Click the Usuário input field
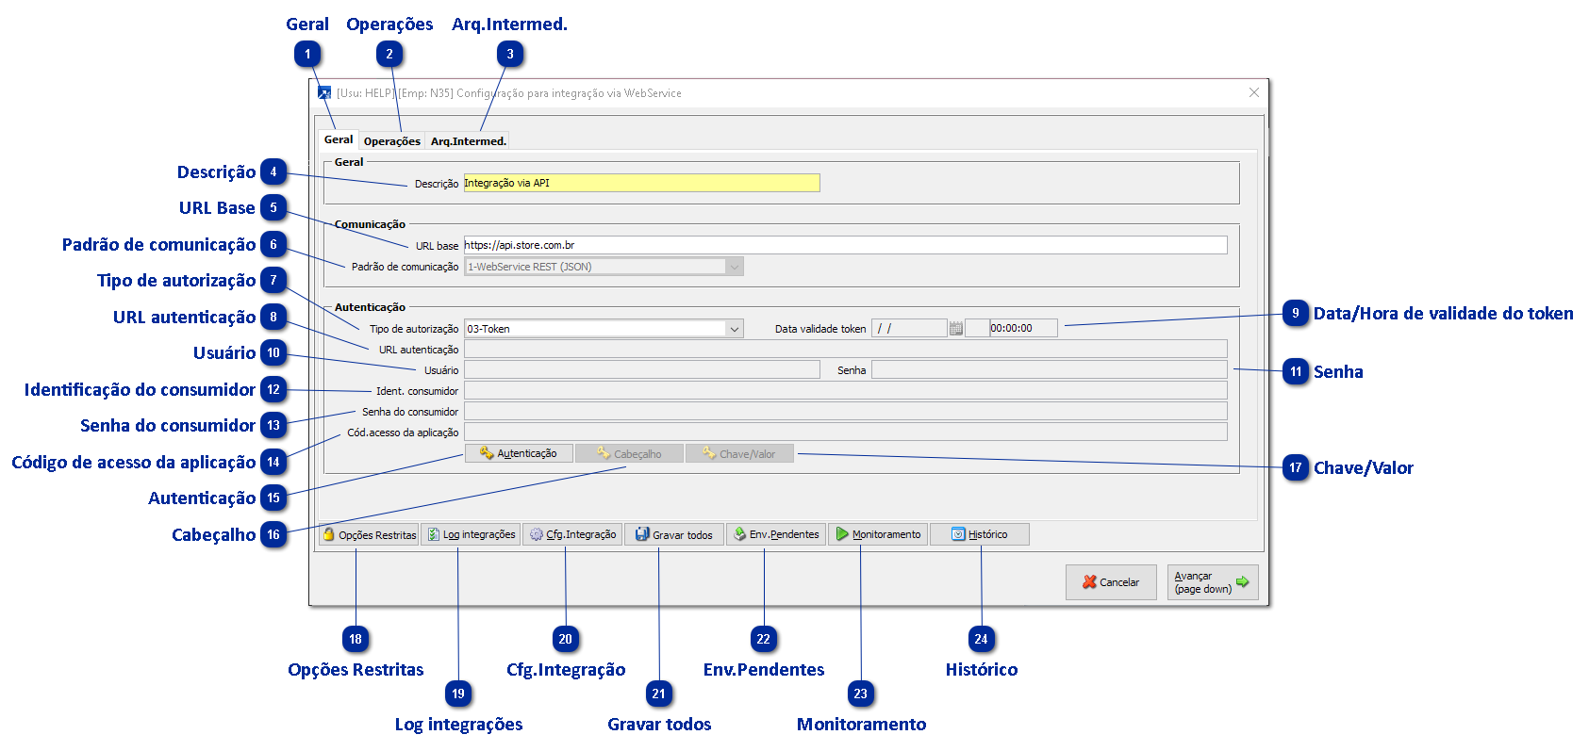 coord(641,370)
